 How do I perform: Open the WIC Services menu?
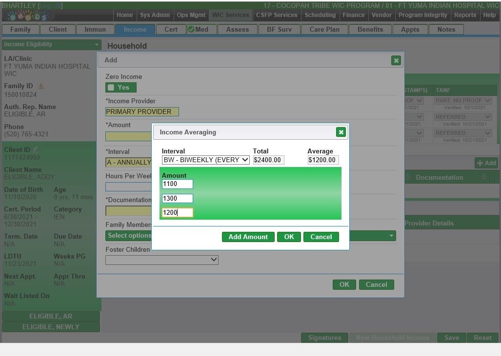pos(230,15)
